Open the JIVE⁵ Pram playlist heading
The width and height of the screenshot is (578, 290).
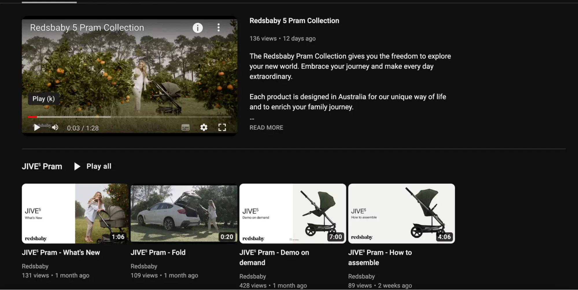click(x=42, y=166)
